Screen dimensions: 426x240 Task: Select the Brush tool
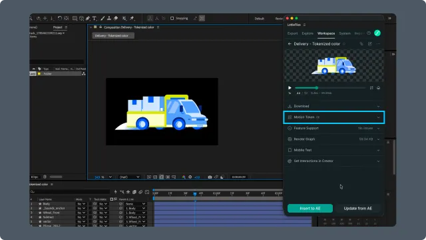(x=103, y=18)
